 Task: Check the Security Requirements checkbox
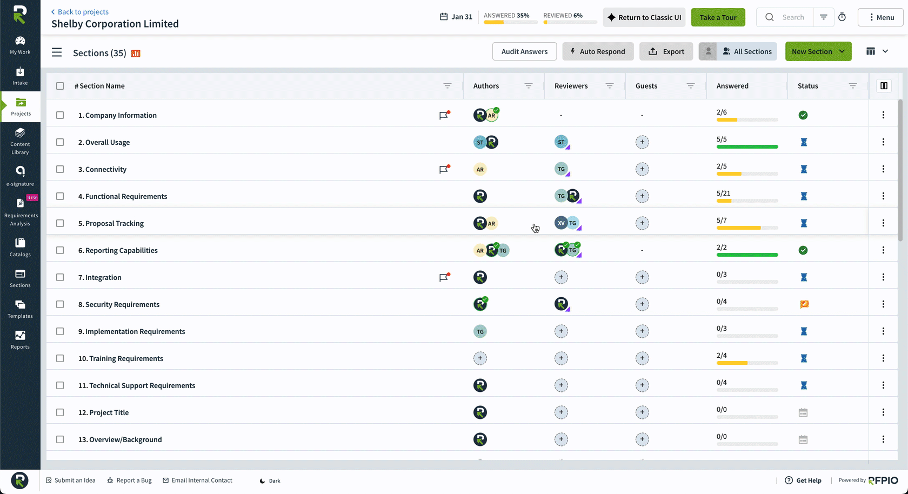point(60,304)
